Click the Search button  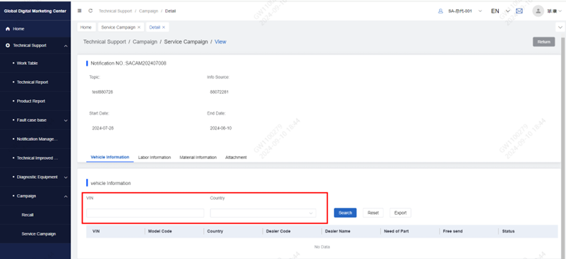[345, 213]
